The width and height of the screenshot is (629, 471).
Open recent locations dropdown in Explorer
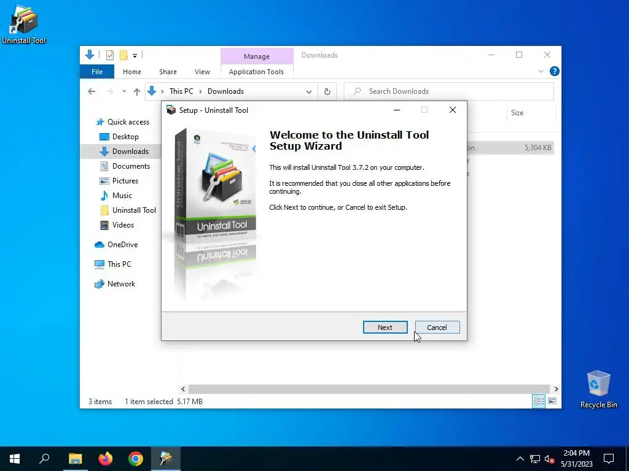[x=124, y=91]
